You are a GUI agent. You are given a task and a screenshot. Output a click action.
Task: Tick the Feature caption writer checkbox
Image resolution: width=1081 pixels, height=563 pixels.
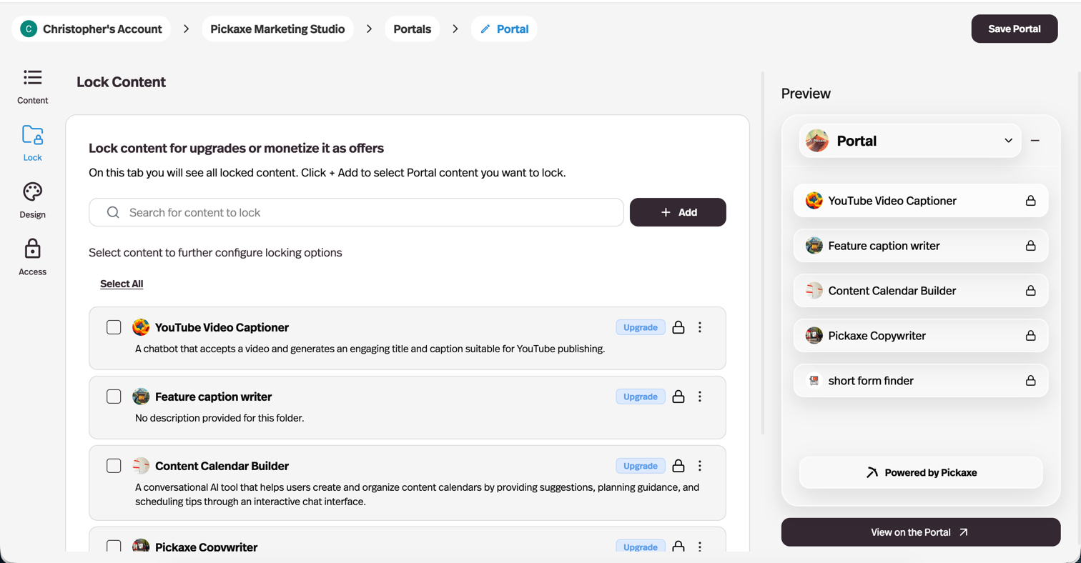[x=114, y=397]
